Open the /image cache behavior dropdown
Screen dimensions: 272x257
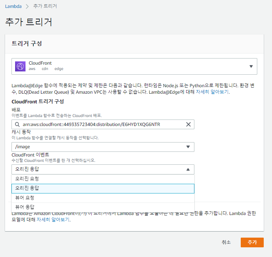103,147
